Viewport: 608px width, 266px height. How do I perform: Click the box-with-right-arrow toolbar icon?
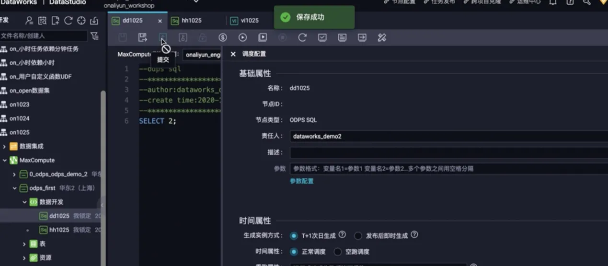coord(362,37)
